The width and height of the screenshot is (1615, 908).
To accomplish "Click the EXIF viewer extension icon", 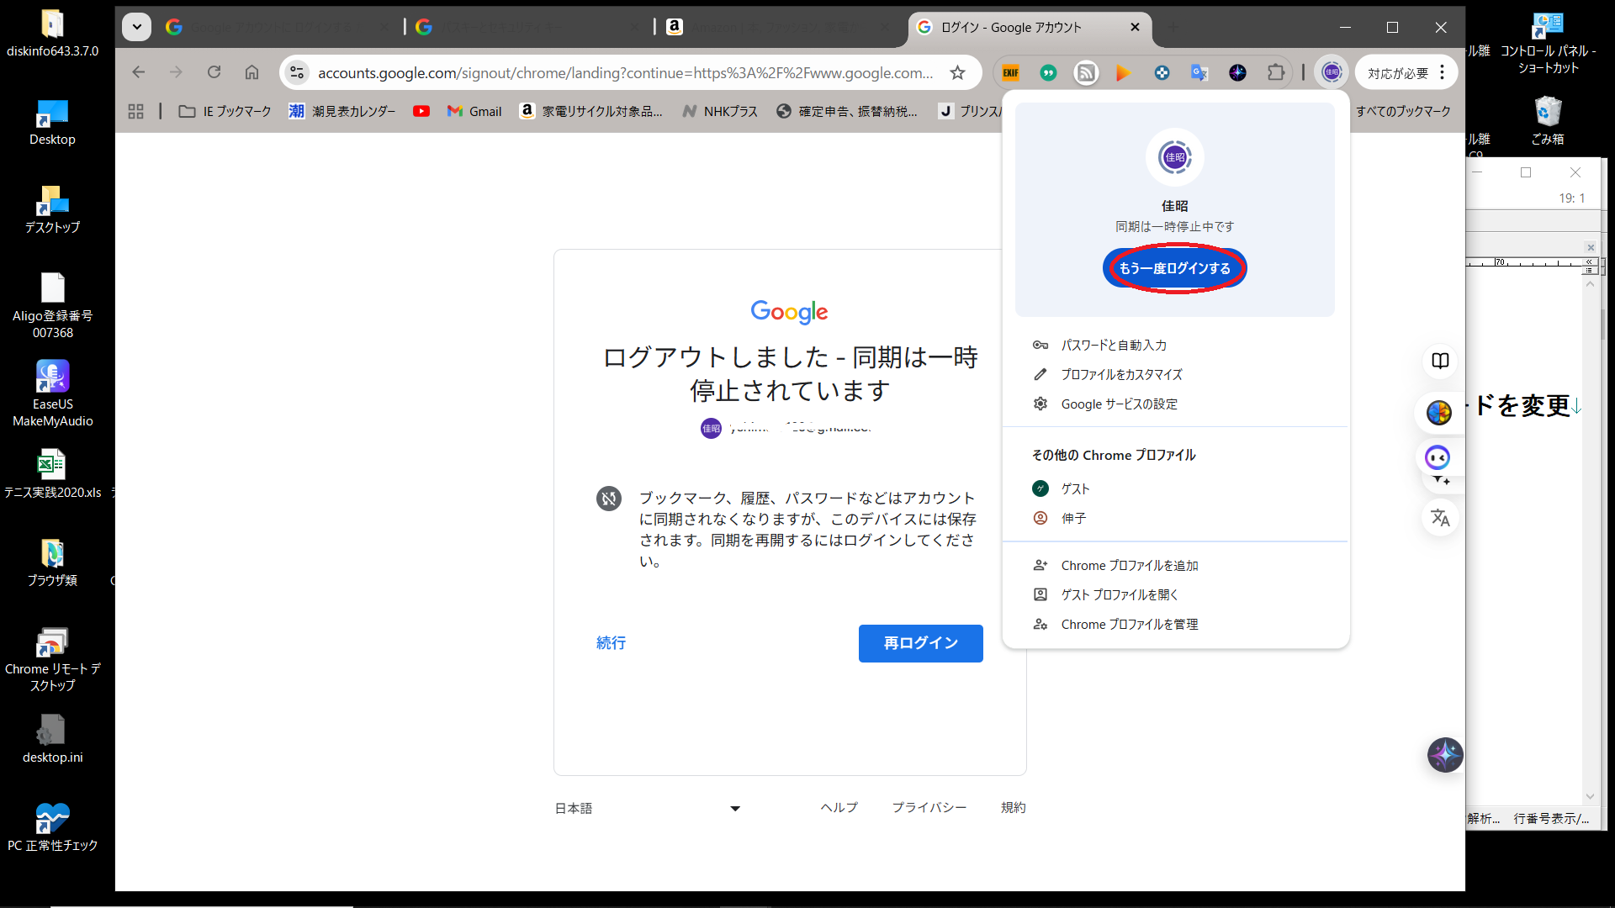I will tap(1010, 73).
